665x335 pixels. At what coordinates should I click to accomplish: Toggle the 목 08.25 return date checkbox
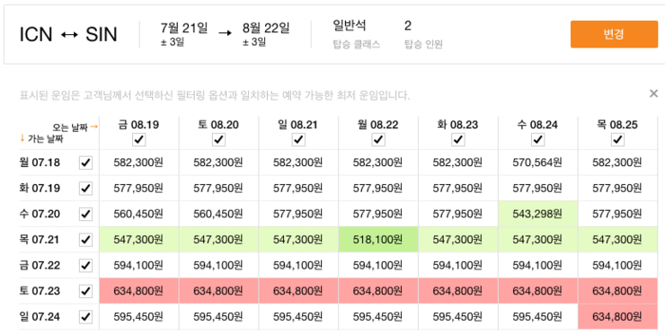tap(618, 139)
